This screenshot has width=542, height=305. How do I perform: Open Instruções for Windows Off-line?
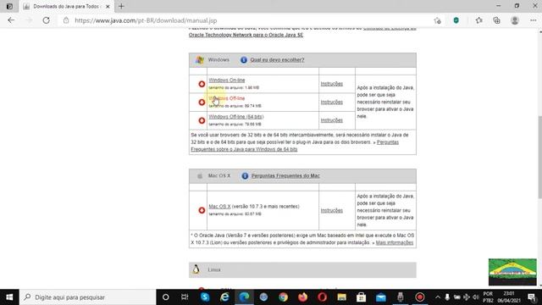pyautogui.click(x=331, y=102)
